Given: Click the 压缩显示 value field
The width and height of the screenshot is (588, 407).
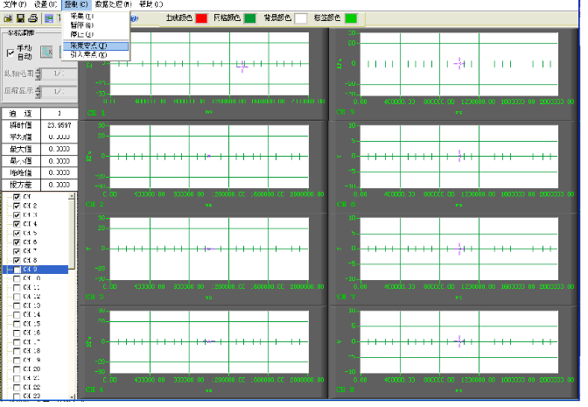Looking at the screenshot, I should (59, 92).
